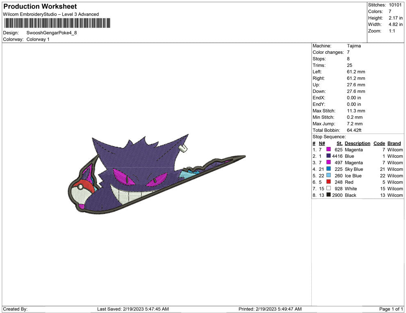Click the Min Stitch value '0.2 mm'
This screenshot has width=406, height=313.
point(355,117)
